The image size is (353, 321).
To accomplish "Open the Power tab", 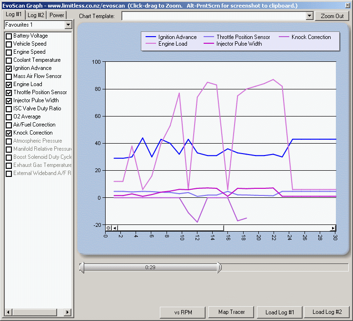I will pyautogui.click(x=57, y=15).
